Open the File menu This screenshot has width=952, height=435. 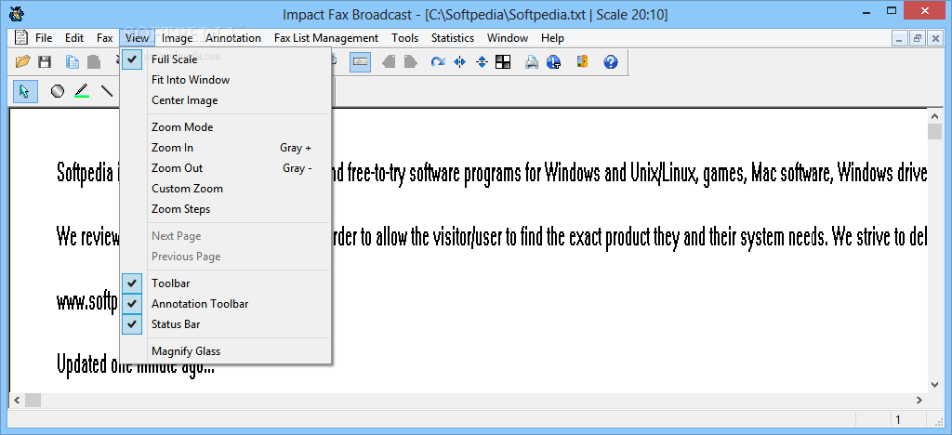click(x=44, y=37)
